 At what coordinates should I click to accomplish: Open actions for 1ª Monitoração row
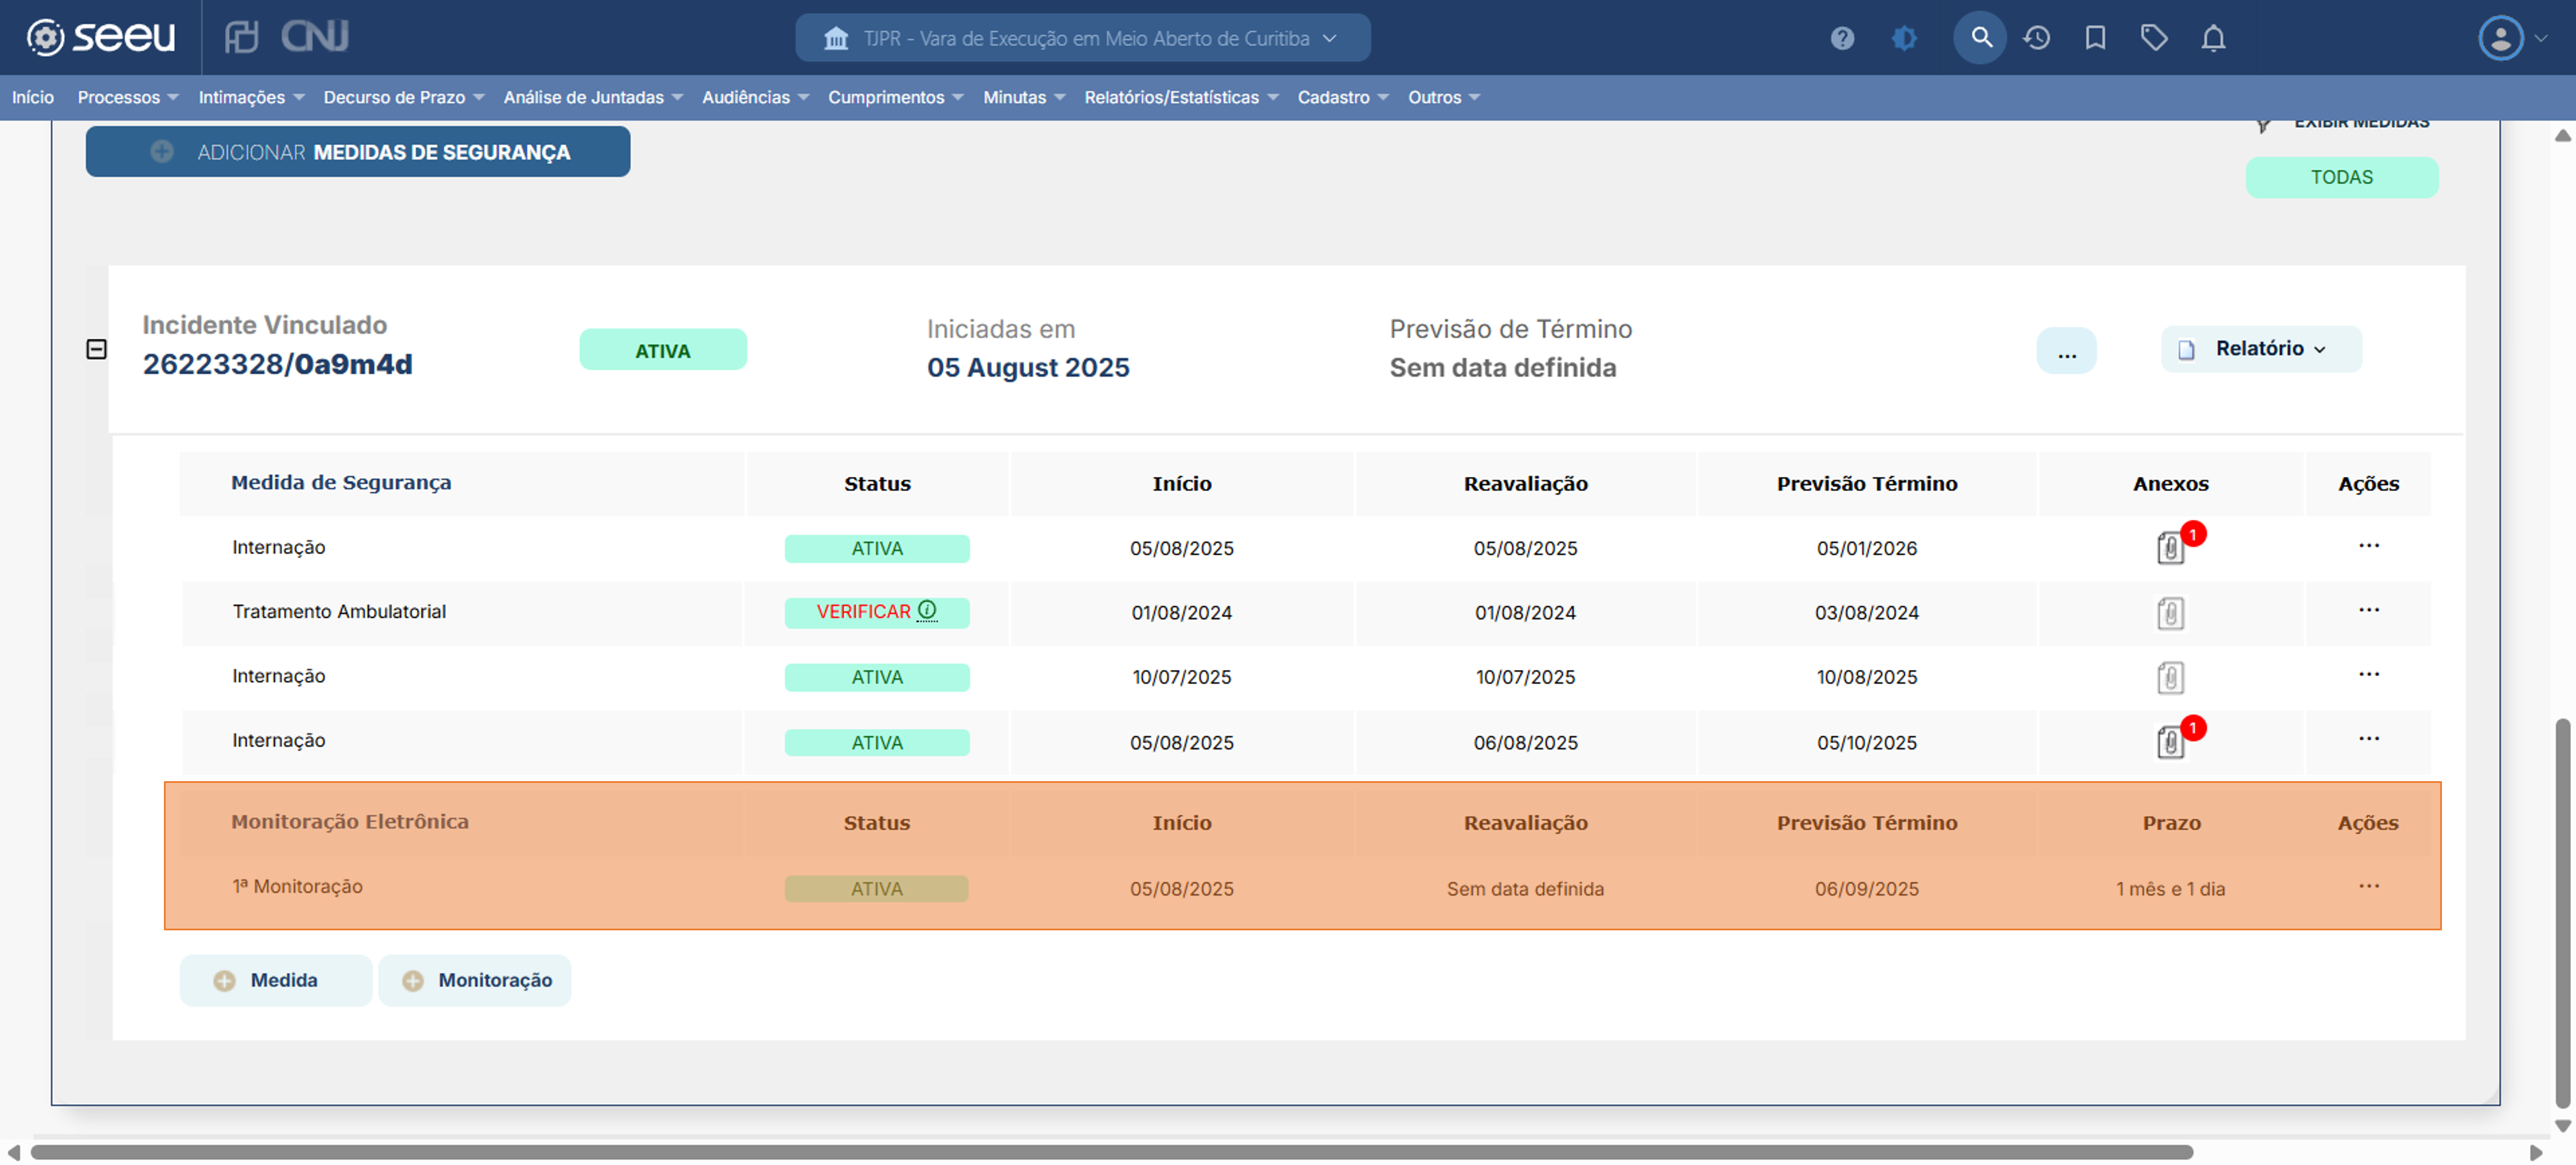coord(2368,886)
